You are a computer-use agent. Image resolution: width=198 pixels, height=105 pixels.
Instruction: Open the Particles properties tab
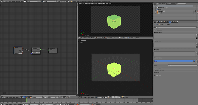[175, 22]
